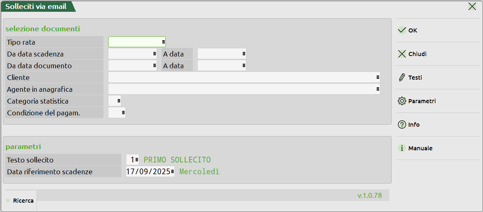This screenshot has width=483, height=212.
Task: Open the Agente in anagrafica lookup
Action: (377, 89)
